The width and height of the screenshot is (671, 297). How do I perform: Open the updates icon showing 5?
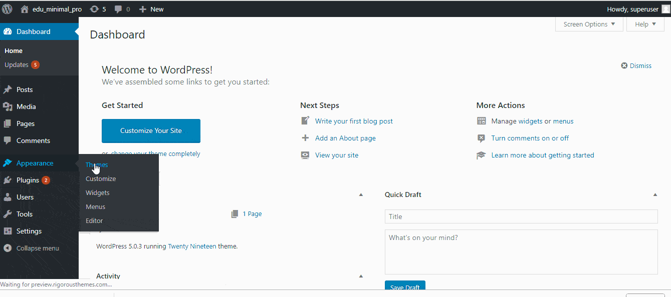click(x=94, y=9)
